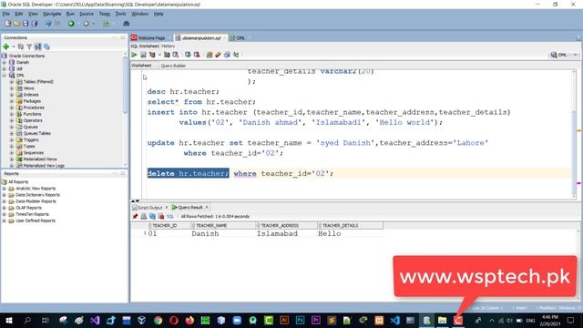Close the datamanipulation.sql tab
583x328 pixels.
click(225, 38)
